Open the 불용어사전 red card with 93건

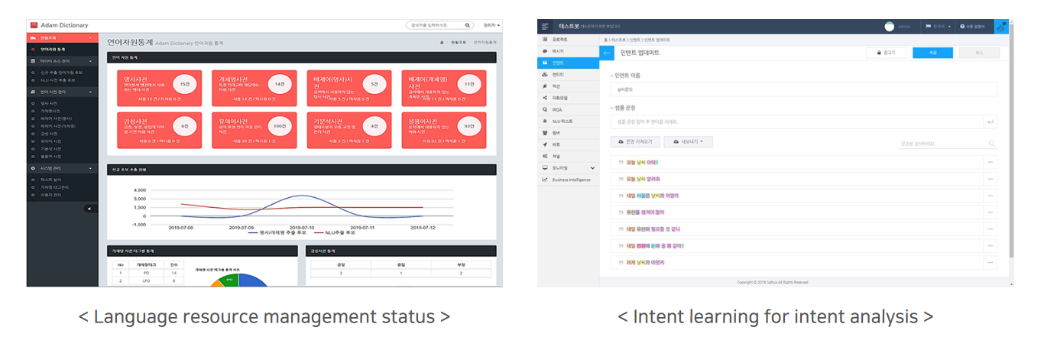444,130
